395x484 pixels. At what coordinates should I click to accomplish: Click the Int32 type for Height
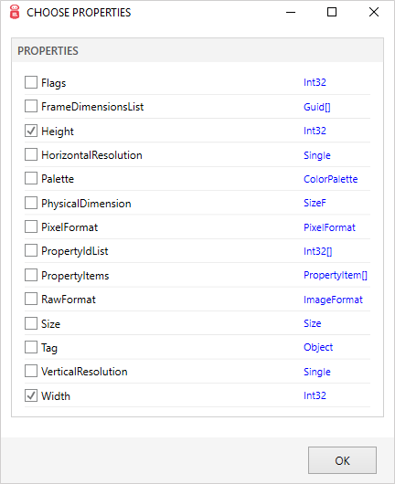(x=315, y=131)
